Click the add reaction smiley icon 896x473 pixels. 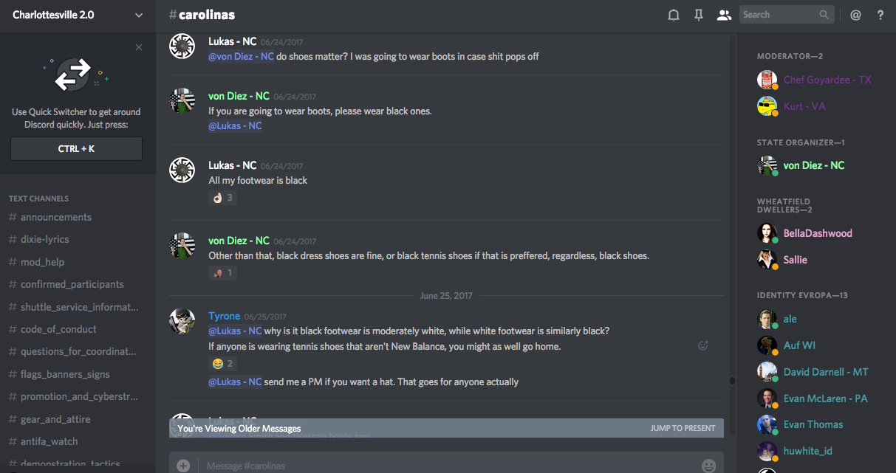pos(703,345)
